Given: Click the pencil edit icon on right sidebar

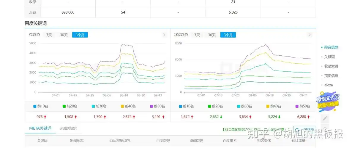Looking at the screenshot, I should coord(325,118).
